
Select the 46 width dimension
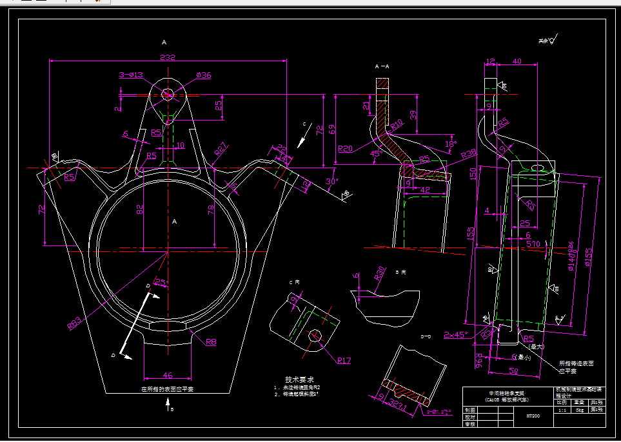pyautogui.click(x=168, y=375)
